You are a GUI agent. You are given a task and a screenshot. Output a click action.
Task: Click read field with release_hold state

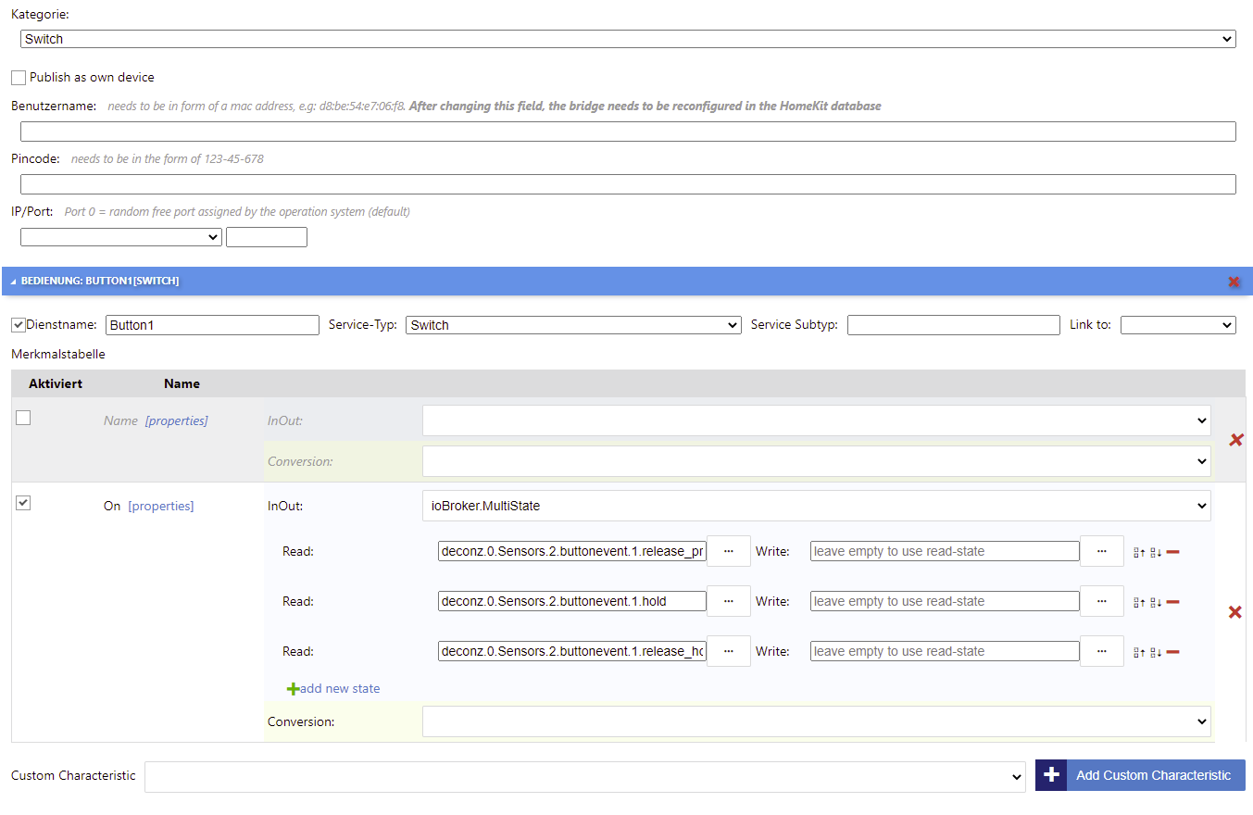pos(572,651)
